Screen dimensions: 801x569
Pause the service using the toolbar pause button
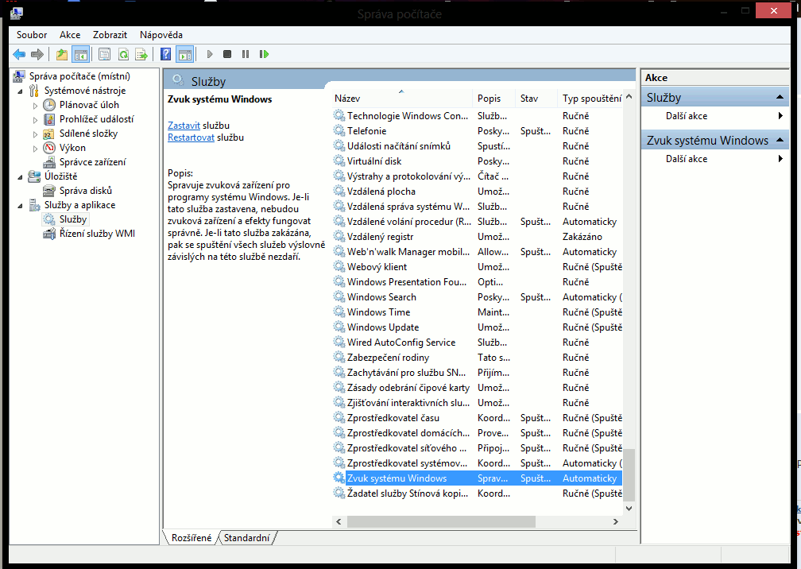coord(246,54)
